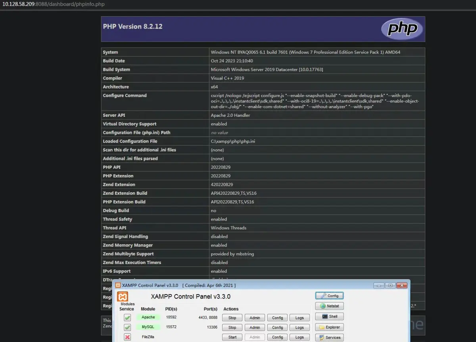Screen dimensions: 476x342
Task: Open Netstat in the XAMPP panel
Action: pyautogui.click(x=329, y=306)
